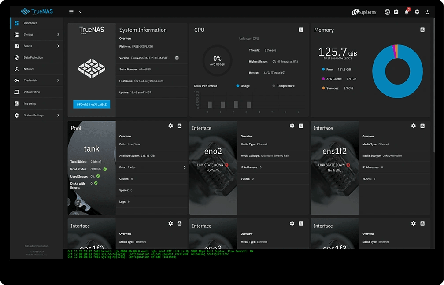Click the iXsystems logo link
The image size is (444, 285).
(x=364, y=12)
